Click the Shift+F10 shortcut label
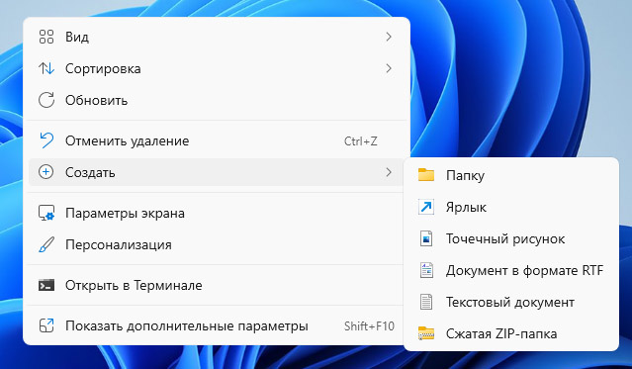Screen dimensions: 632x369 (x=369, y=325)
